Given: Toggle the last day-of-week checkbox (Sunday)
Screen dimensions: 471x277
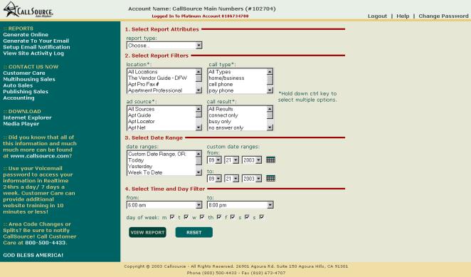Looking at the screenshot, I should pos(262,217).
